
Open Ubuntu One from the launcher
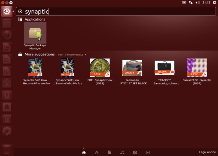(7, 95)
